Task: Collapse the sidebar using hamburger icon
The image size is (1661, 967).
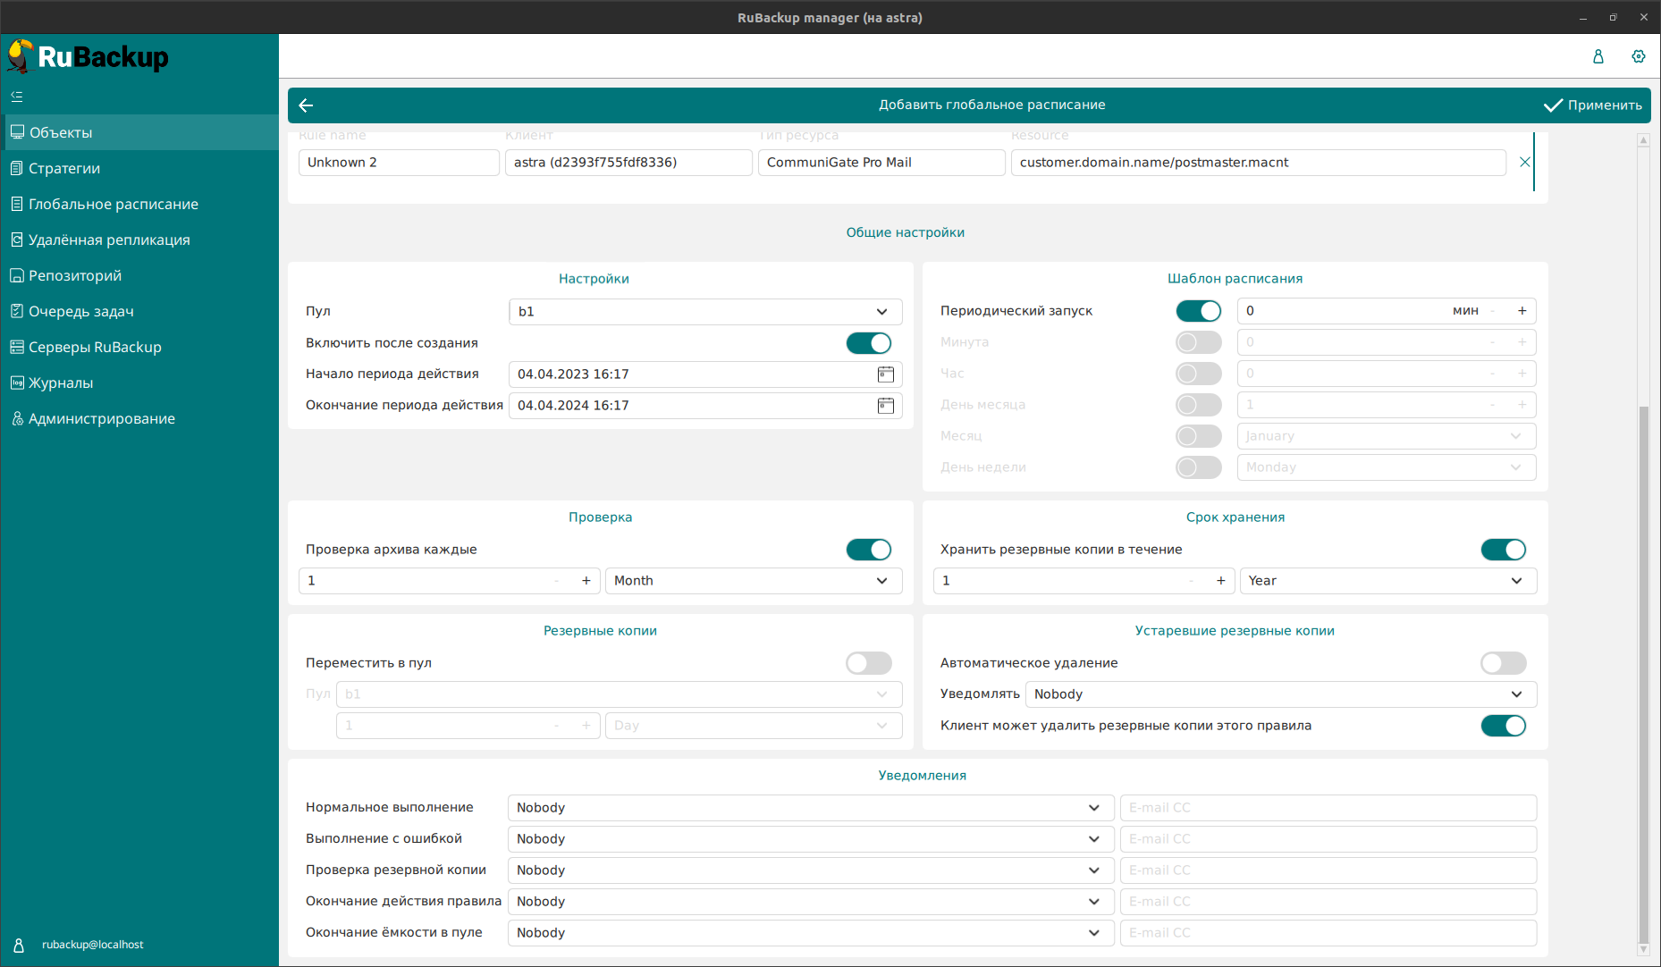Action: point(17,97)
